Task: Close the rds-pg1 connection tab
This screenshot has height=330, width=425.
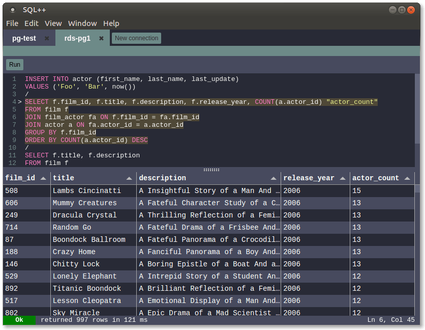Action: (x=101, y=38)
